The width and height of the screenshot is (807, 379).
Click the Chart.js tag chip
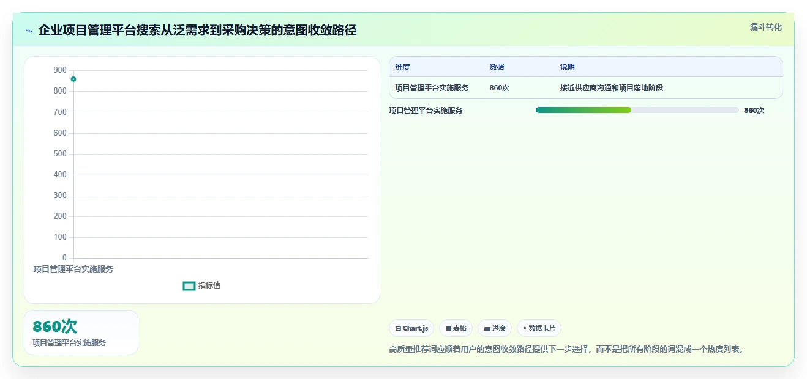click(x=411, y=328)
